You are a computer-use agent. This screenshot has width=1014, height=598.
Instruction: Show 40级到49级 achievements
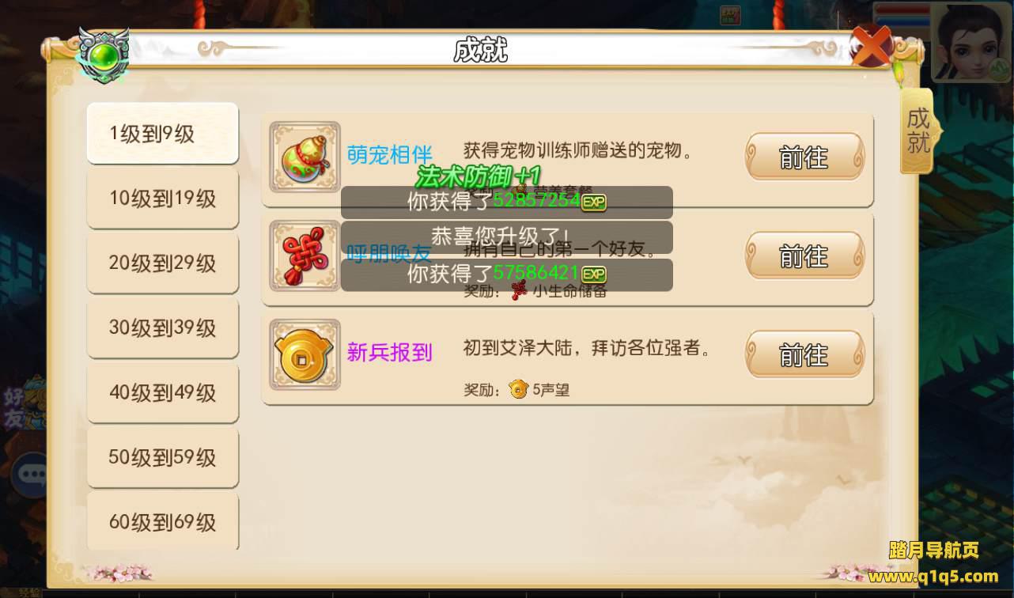(162, 392)
